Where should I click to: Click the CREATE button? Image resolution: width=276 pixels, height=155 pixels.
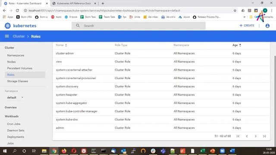coord(247,25)
